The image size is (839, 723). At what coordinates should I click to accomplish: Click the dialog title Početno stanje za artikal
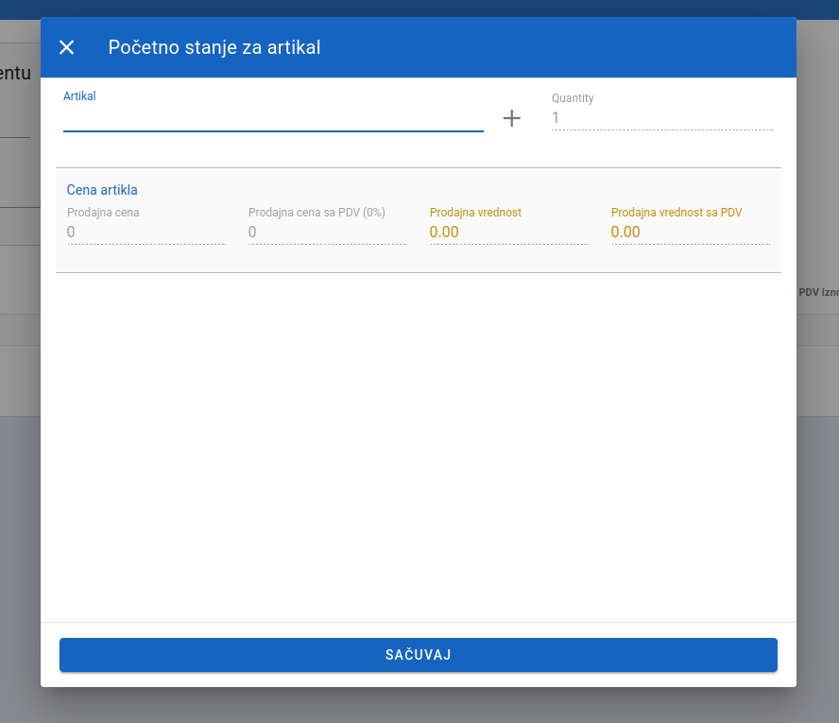point(214,47)
